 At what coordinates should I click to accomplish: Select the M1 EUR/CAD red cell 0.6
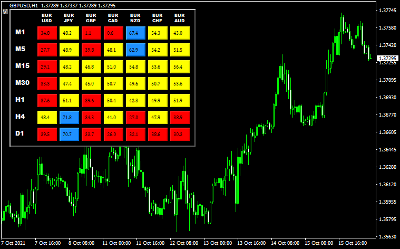click(112, 33)
